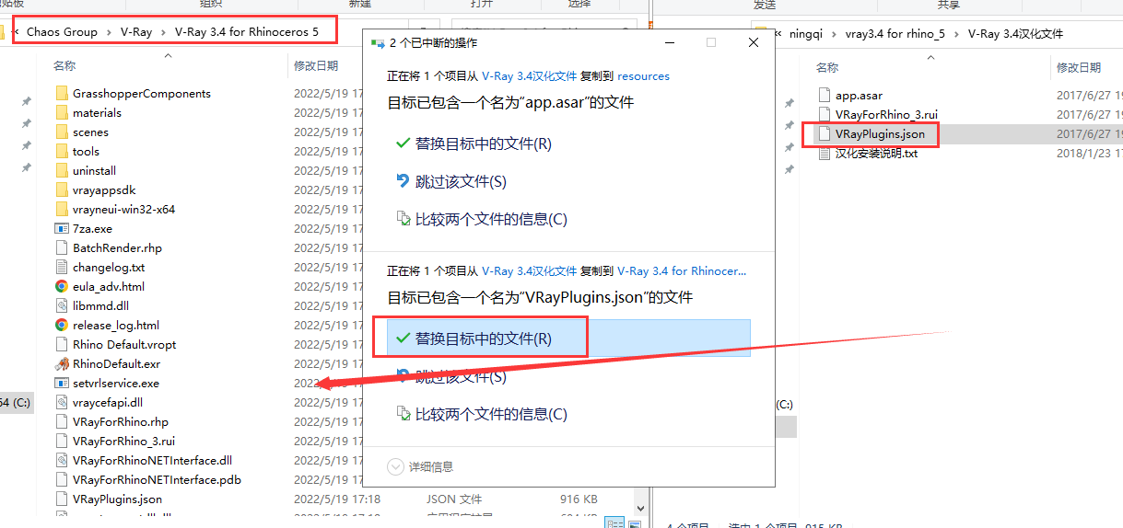Select the app.asar file icon in right window
Screen dimensions: 1123x528
click(825, 95)
